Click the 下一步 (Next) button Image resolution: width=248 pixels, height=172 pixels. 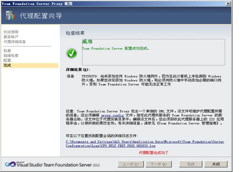click(158, 164)
